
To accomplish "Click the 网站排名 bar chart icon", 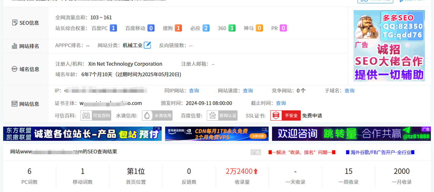I will (14, 46).
